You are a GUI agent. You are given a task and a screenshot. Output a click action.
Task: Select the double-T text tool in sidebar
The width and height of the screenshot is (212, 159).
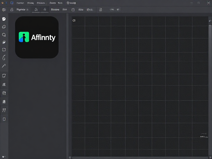(x=4, y=110)
